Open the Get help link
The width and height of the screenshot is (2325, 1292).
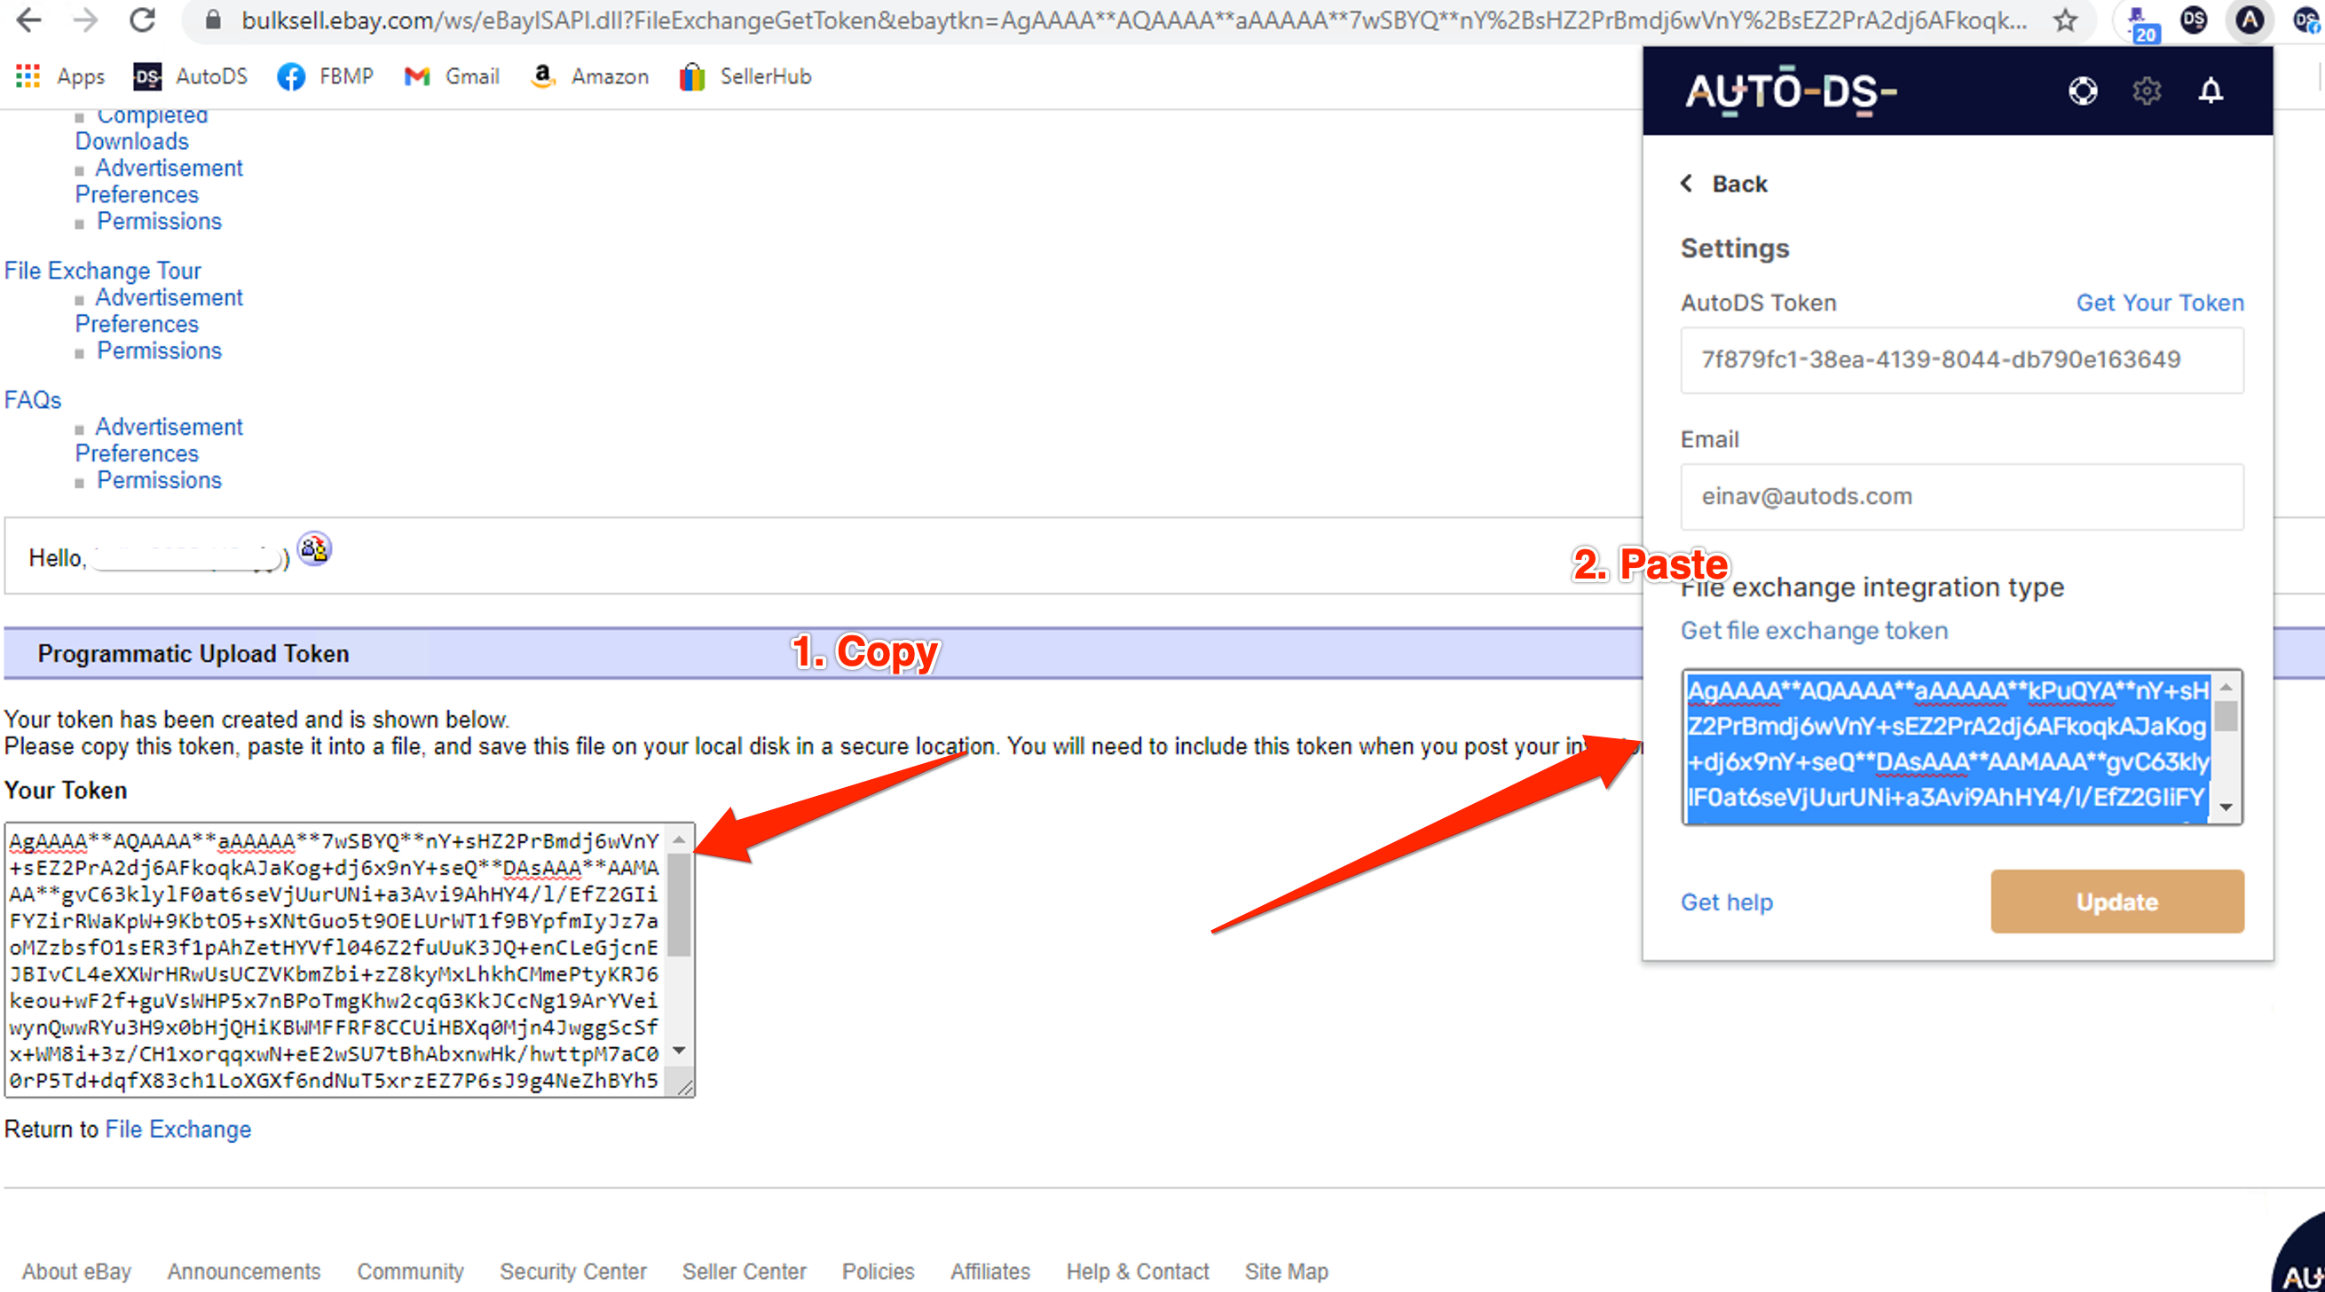1727,902
